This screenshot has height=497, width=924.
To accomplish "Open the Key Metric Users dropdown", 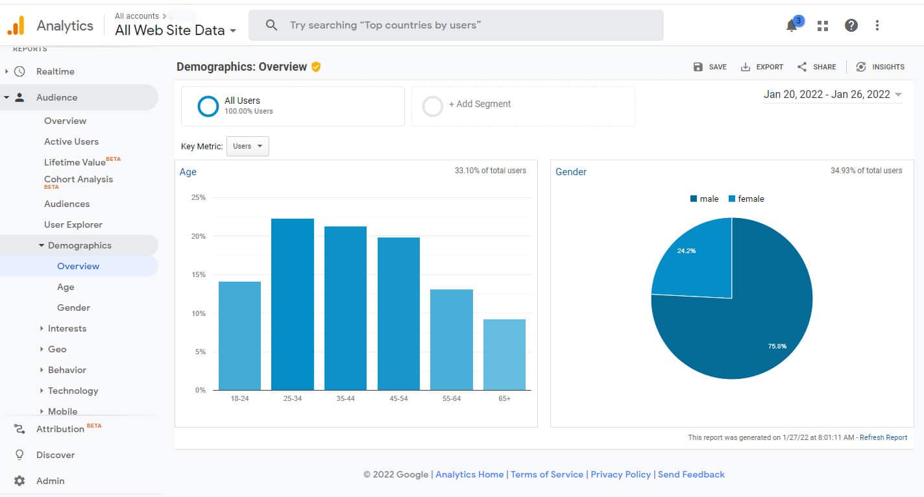I will [247, 146].
